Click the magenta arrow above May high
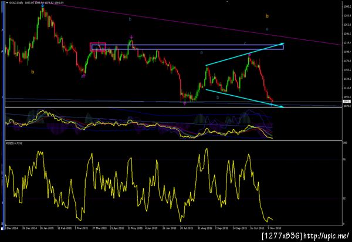 (131, 37)
